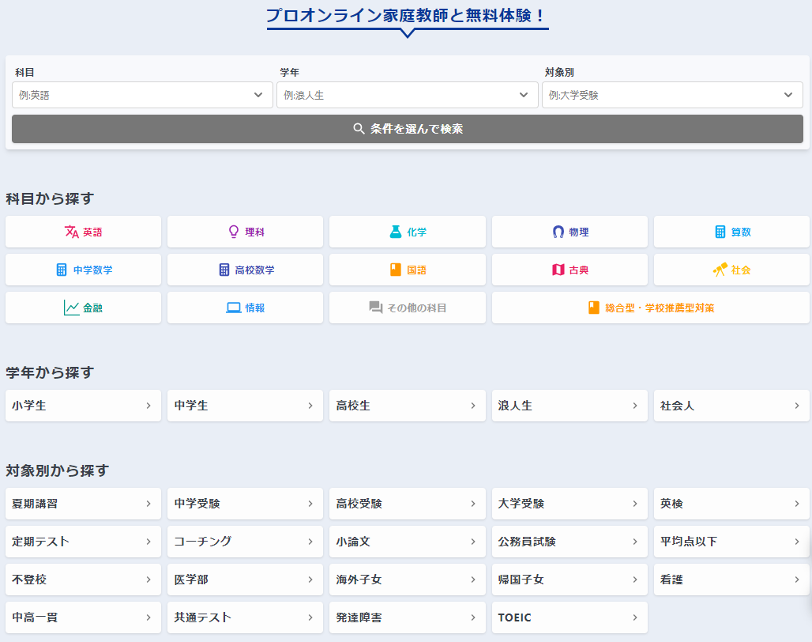Select the 帰国子女 category

pyautogui.click(x=570, y=580)
